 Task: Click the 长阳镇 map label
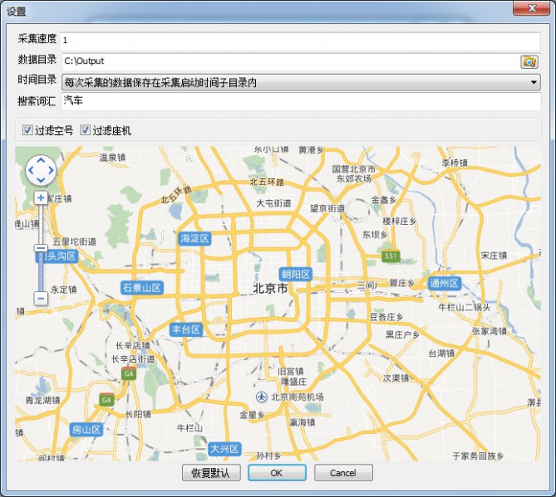(x=138, y=414)
